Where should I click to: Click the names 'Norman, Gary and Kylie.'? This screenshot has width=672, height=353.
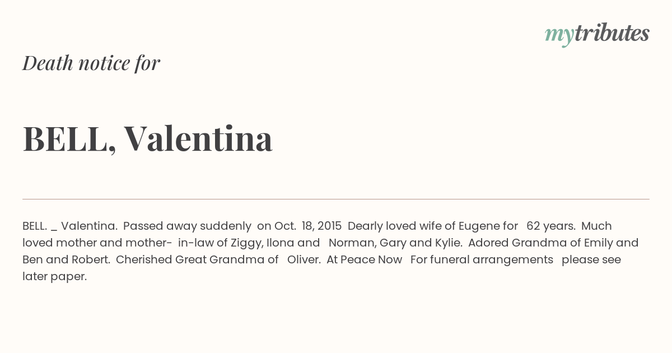coord(395,243)
